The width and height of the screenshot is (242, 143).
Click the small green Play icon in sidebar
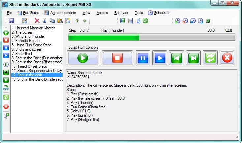(6, 33)
